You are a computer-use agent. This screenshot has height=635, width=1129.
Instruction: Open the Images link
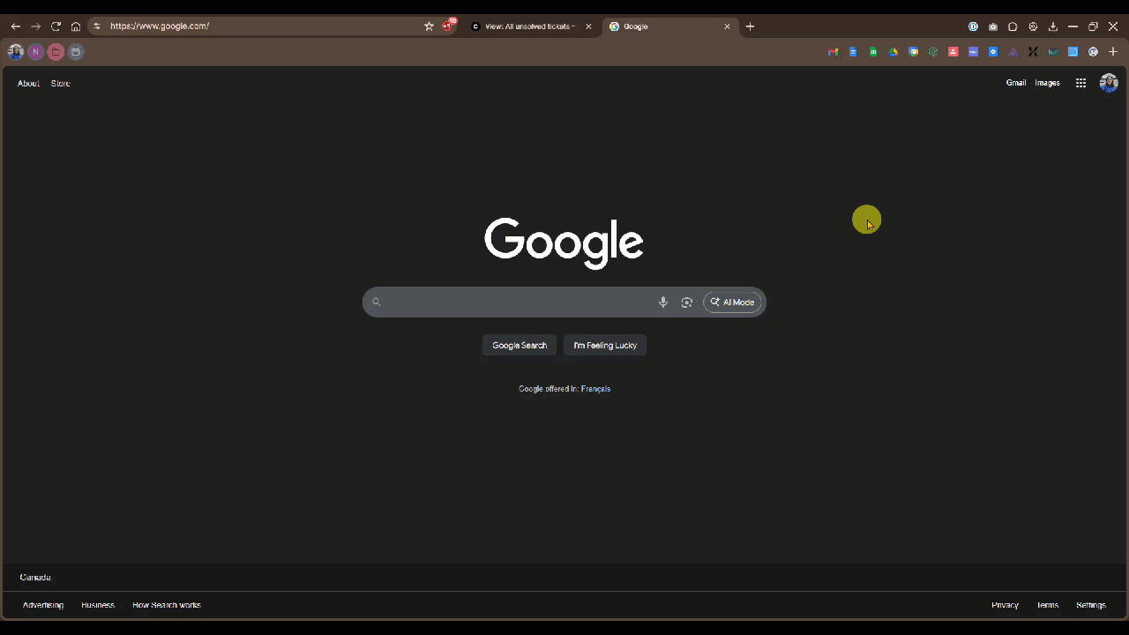pos(1047,83)
